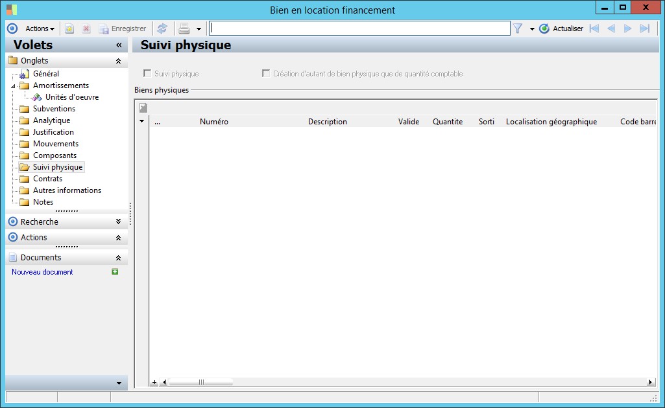Image resolution: width=665 pixels, height=408 pixels.
Task: Go to the next record
Action: (x=627, y=28)
